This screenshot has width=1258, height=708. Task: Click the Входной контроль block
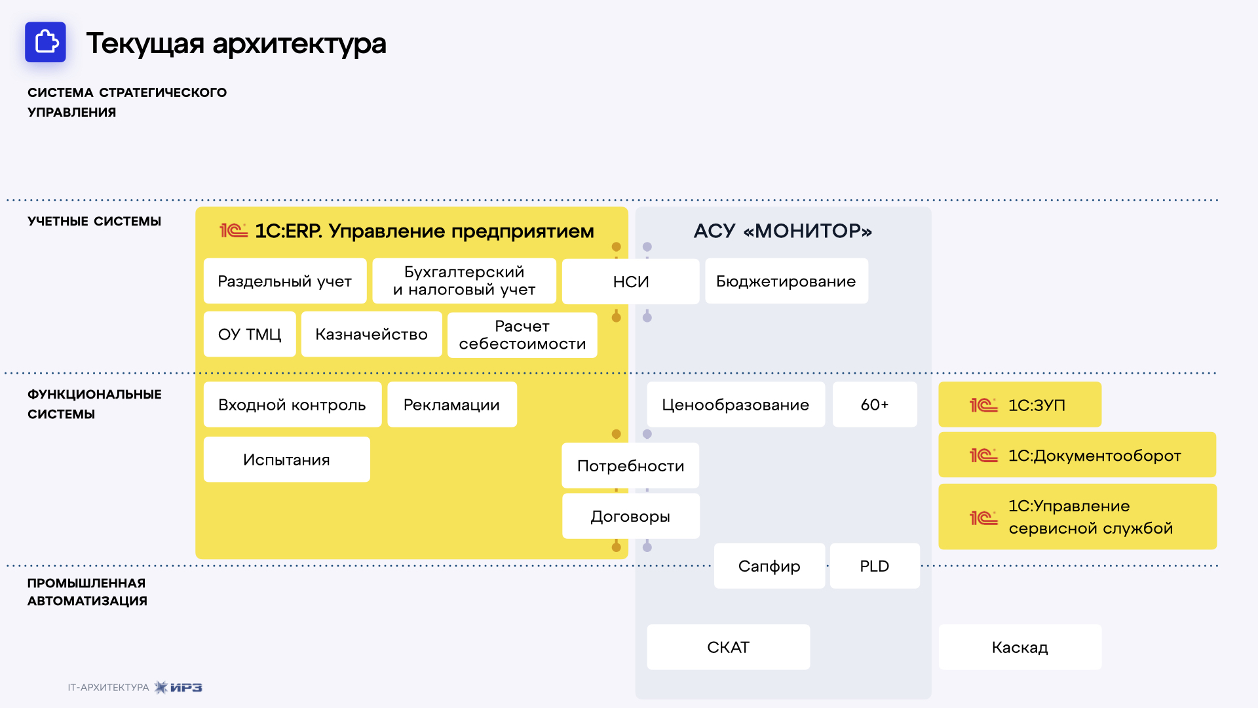(x=292, y=404)
